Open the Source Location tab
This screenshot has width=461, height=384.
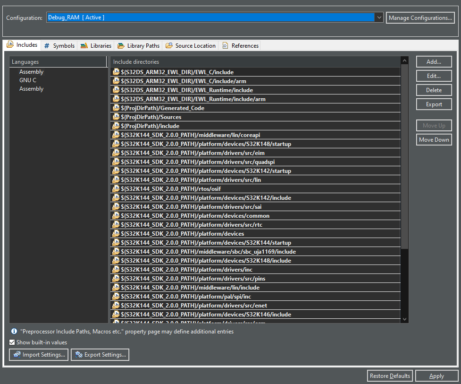click(191, 45)
